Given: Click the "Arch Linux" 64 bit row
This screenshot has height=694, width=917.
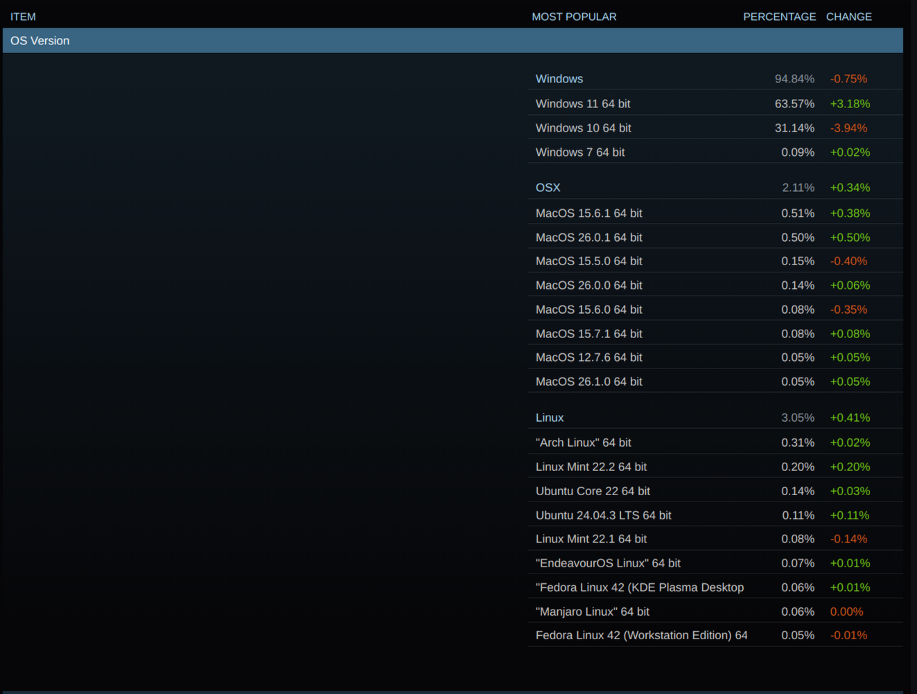Looking at the screenshot, I should [x=715, y=442].
